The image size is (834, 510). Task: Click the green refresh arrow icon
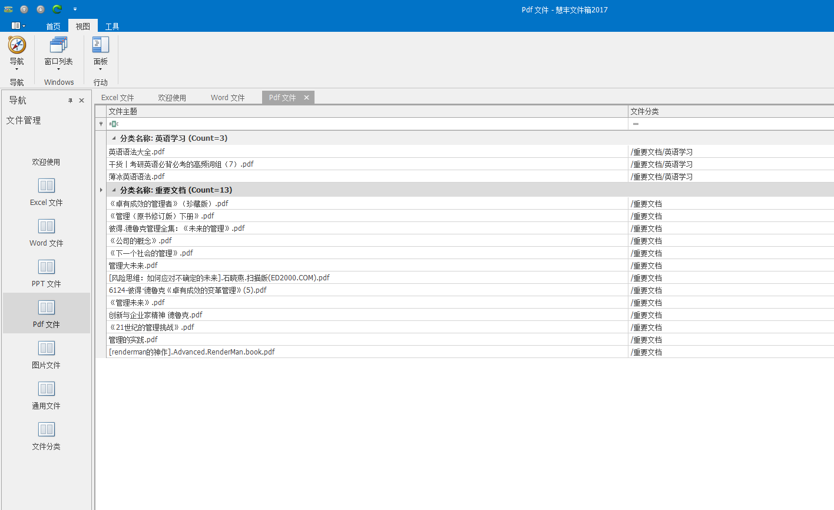pyautogui.click(x=57, y=9)
